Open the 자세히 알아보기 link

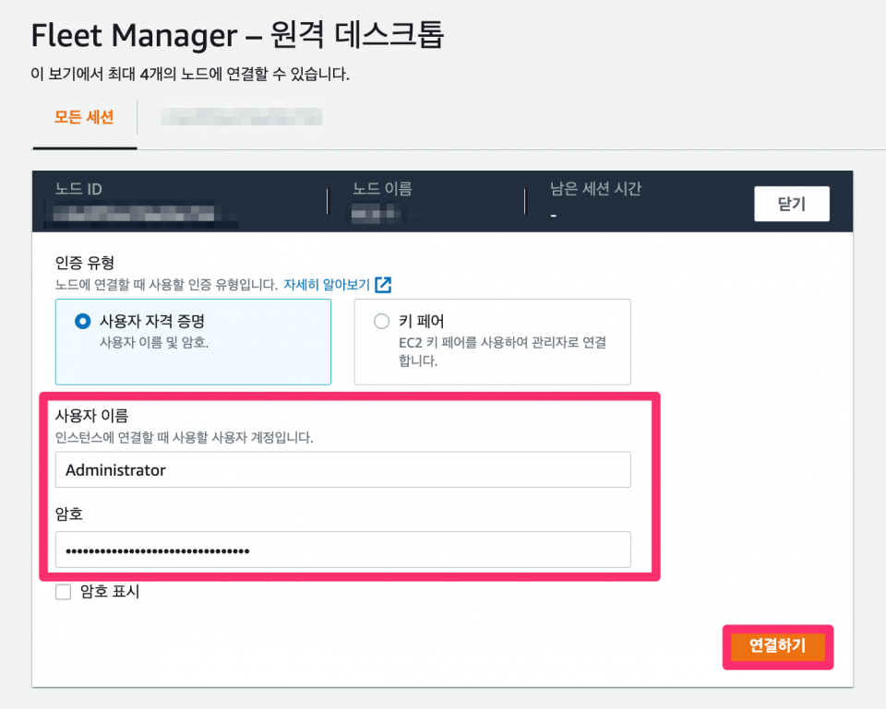(325, 285)
